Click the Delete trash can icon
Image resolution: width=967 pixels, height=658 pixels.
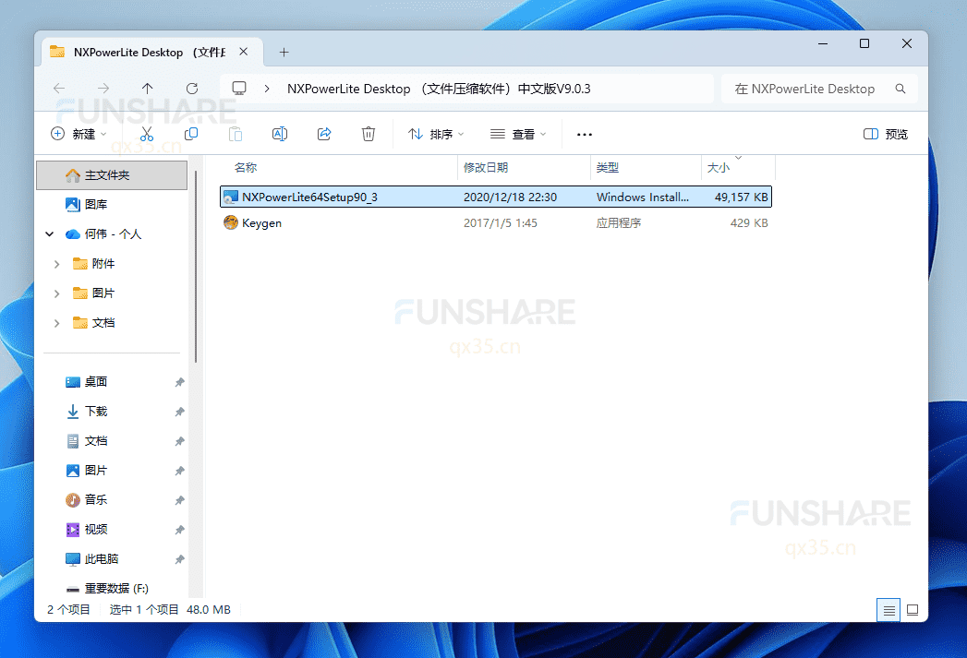(369, 135)
